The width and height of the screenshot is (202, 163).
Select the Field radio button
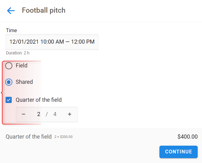click(9, 66)
